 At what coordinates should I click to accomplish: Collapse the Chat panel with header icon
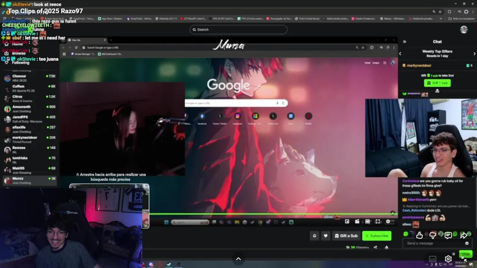click(405, 42)
